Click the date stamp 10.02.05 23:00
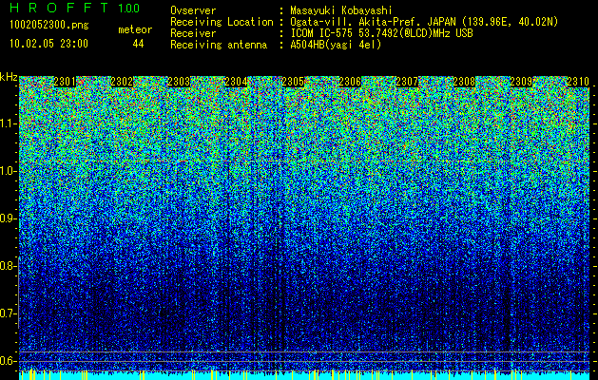Image resolution: width=598 pixels, height=380 pixels. click(x=48, y=44)
